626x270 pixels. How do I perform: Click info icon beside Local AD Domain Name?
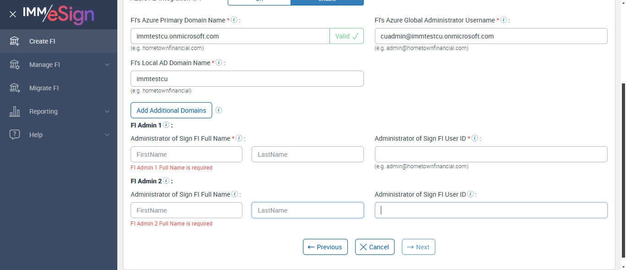[x=219, y=63]
